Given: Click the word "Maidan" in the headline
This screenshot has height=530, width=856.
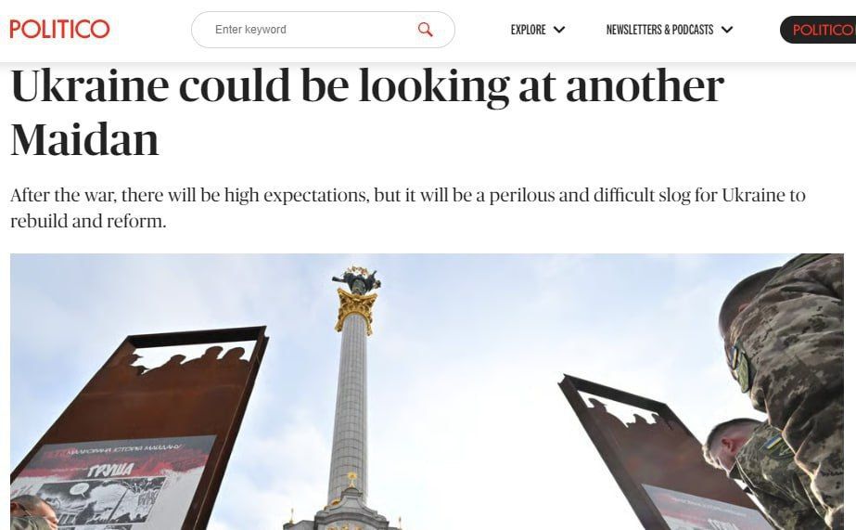Looking at the screenshot, I should (x=84, y=140).
